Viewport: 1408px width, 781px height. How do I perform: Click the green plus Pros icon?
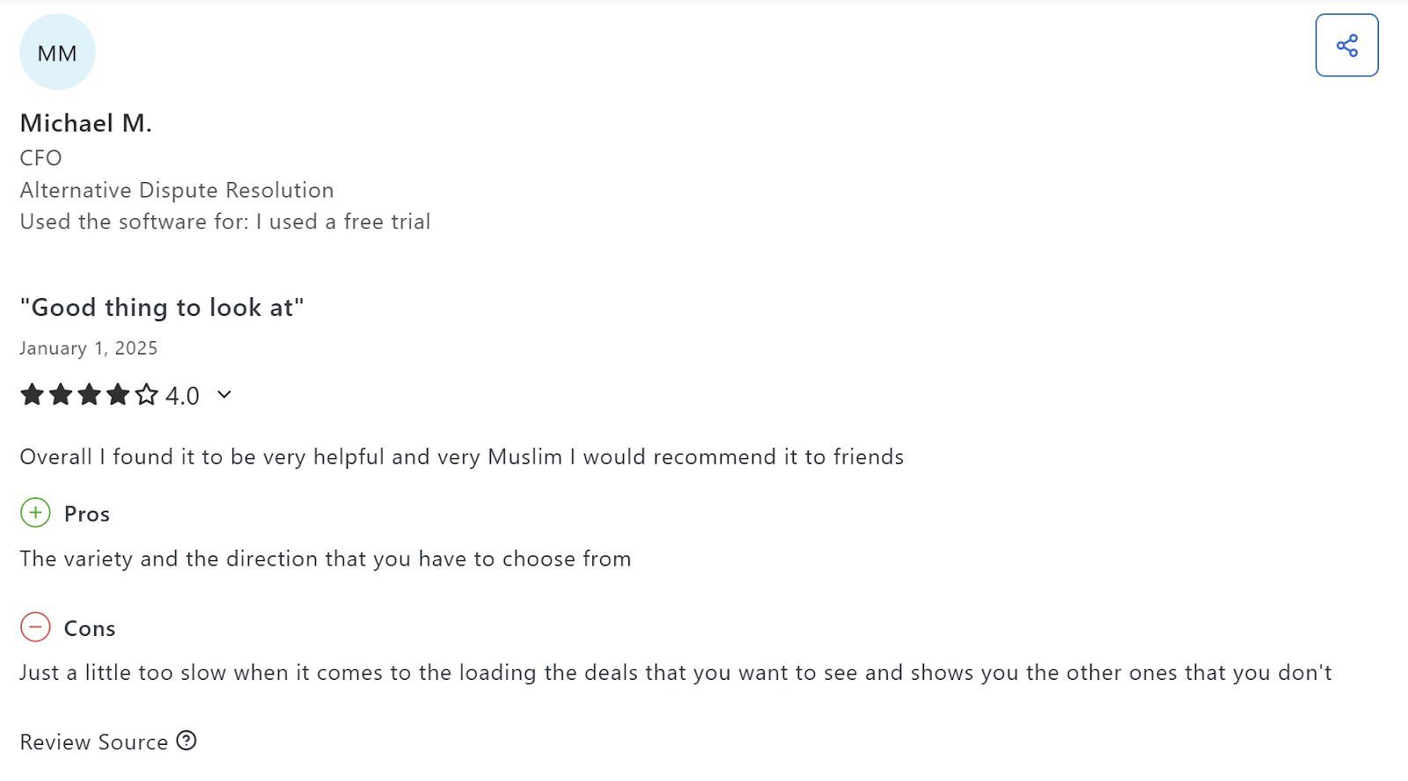click(35, 513)
